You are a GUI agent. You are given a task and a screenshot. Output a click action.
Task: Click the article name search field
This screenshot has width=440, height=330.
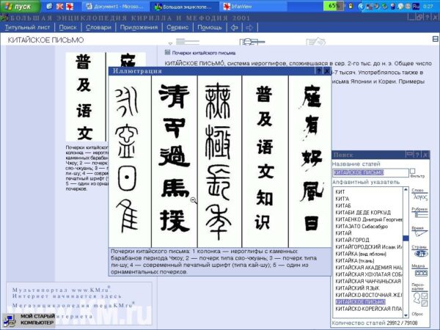[x=369, y=173]
